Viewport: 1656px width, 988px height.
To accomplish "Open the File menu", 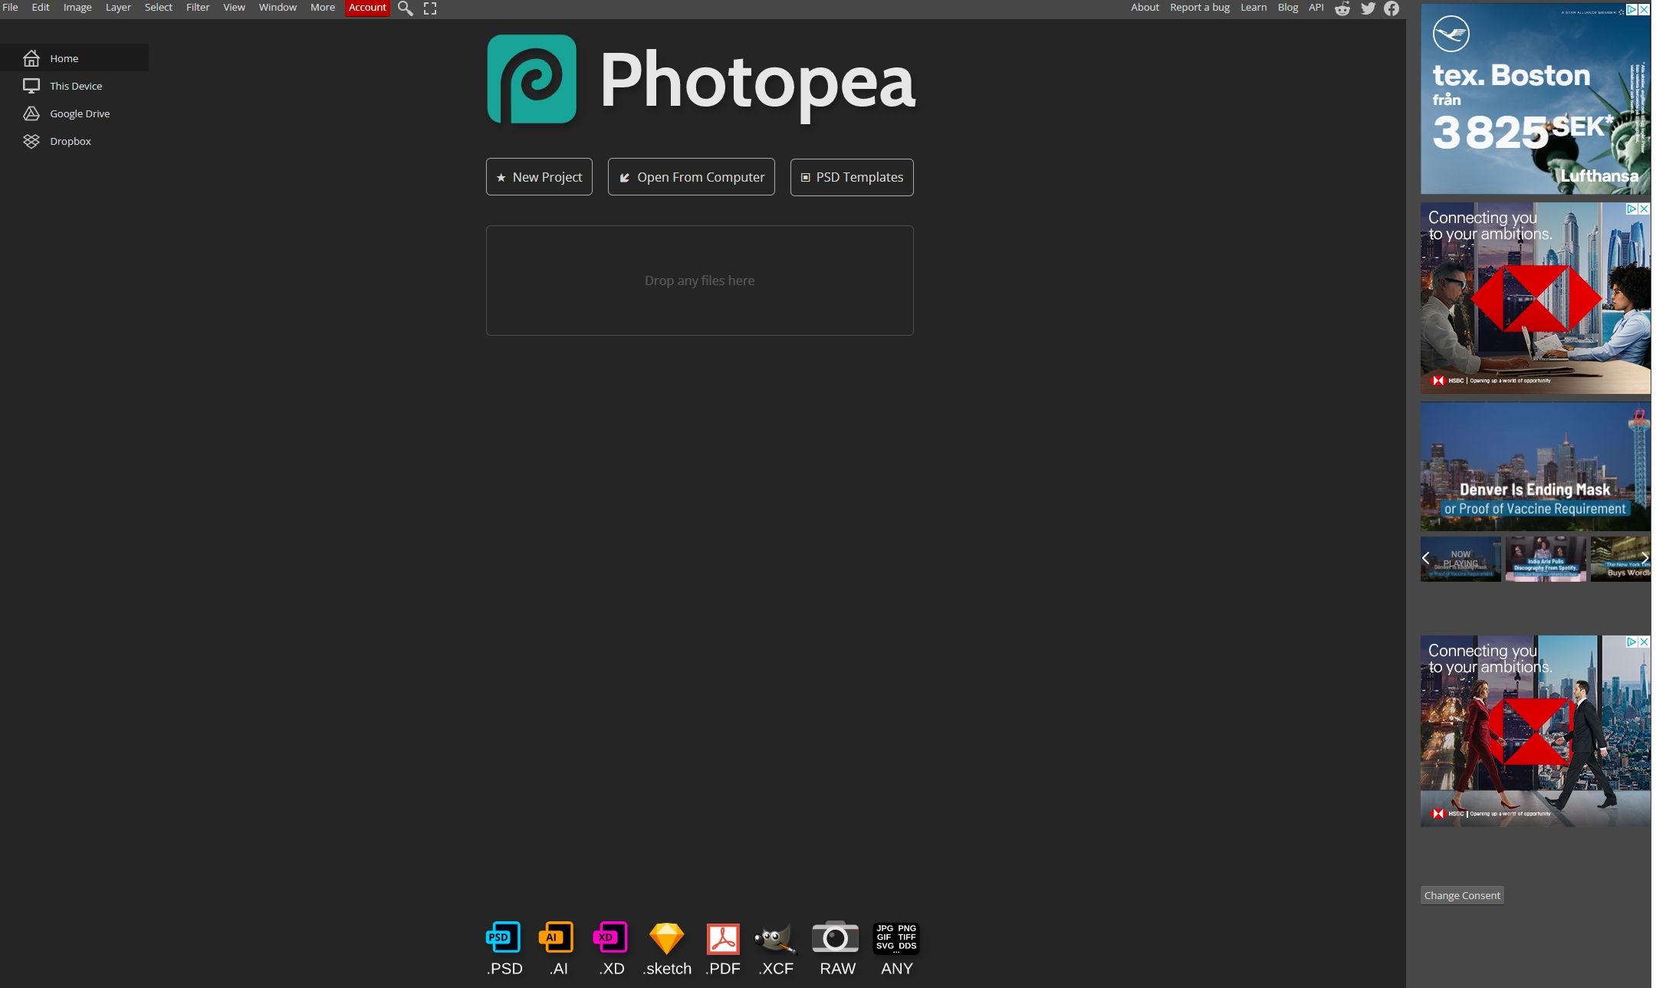I will [x=11, y=7].
